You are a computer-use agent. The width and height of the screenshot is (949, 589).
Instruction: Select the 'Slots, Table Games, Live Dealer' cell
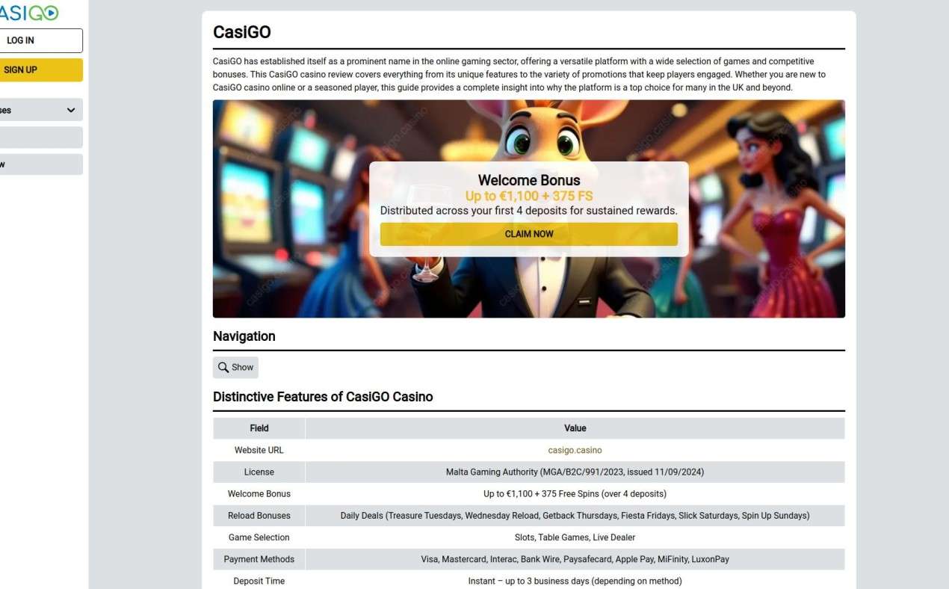pos(575,537)
